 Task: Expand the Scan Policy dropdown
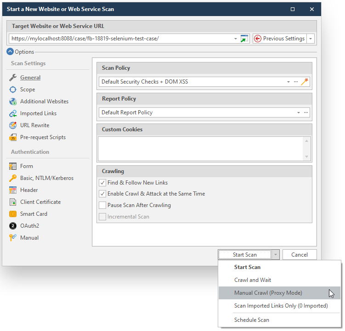point(288,82)
